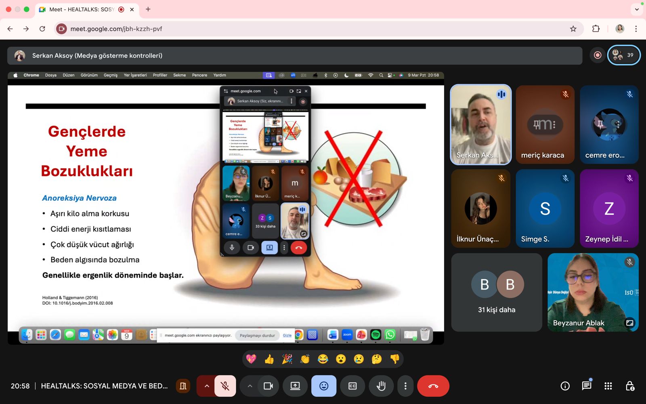Open the chat with everyone panel

coord(586,386)
